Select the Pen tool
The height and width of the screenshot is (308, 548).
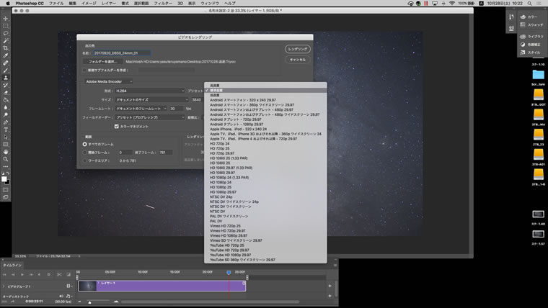tap(6, 122)
